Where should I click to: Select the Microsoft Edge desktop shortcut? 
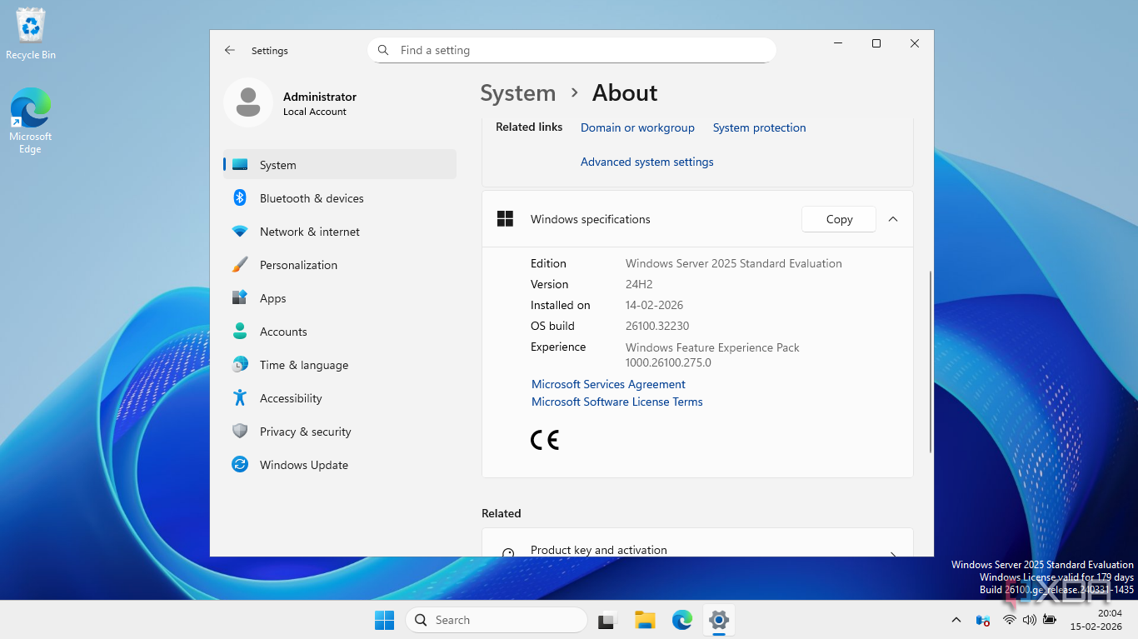(31, 122)
